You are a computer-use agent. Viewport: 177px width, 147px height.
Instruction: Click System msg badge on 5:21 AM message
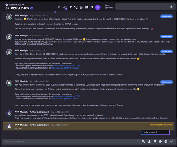pos(166,36)
